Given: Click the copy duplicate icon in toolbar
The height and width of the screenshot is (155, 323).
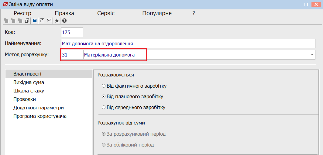Looking at the screenshot, I should pyautogui.click(x=27, y=21).
